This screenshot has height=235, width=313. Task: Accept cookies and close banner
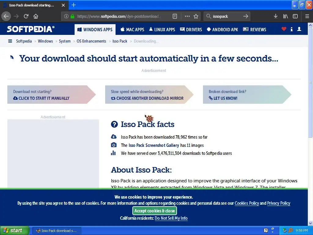[154, 211]
